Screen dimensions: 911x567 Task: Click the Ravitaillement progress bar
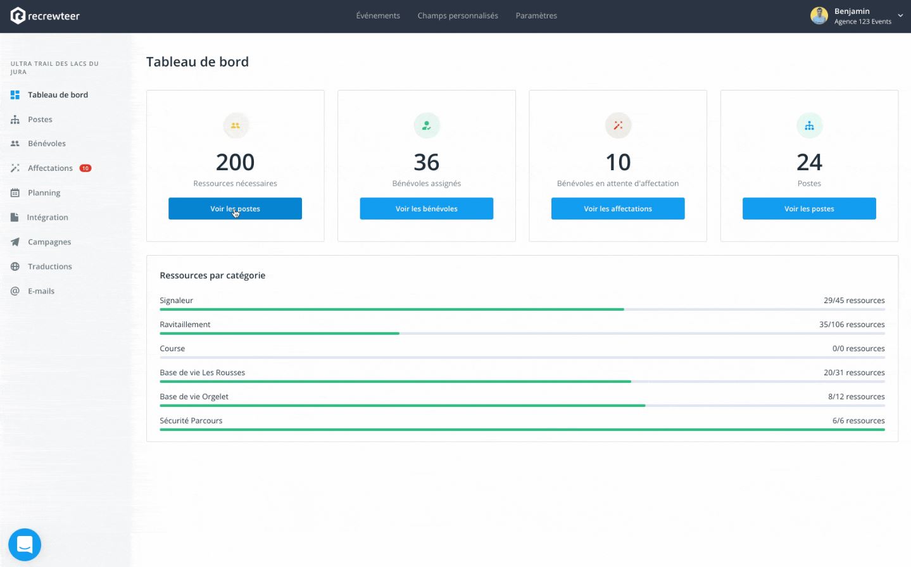click(522, 333)
